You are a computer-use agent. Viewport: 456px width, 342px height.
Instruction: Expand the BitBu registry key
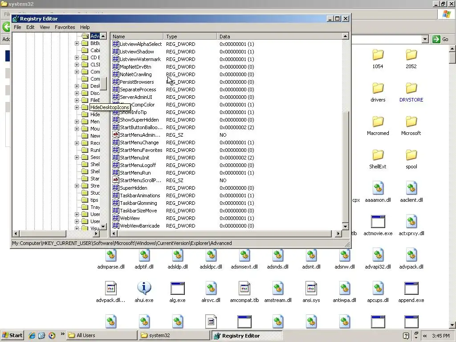[x=77, y=43]
